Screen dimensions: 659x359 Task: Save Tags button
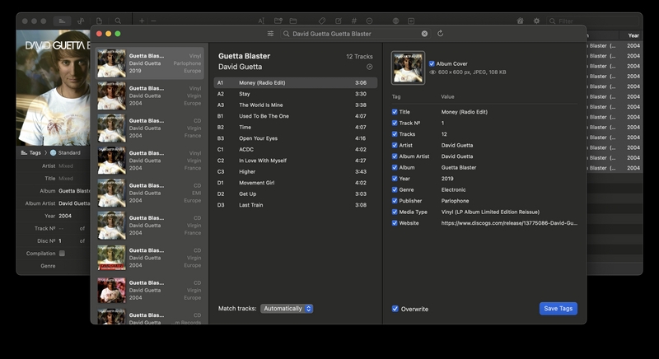559,309
